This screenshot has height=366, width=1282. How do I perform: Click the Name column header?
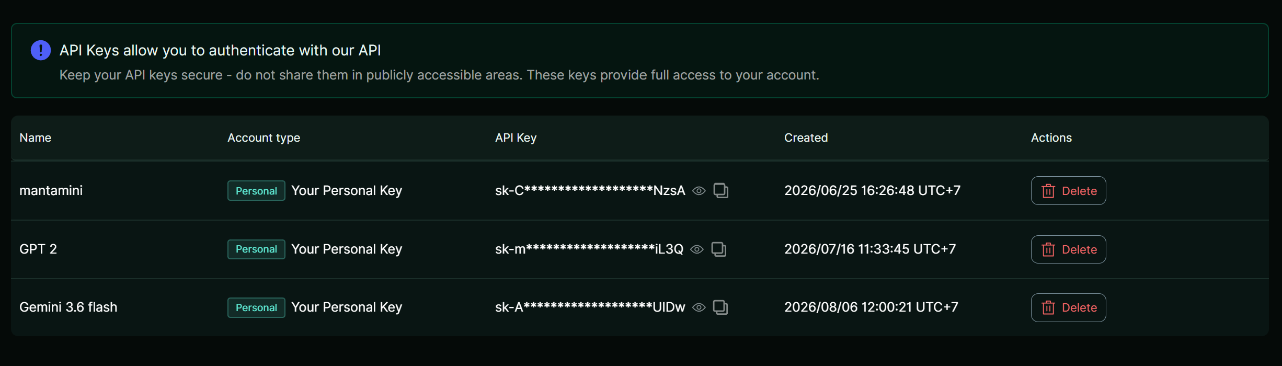tap(36, 138)
